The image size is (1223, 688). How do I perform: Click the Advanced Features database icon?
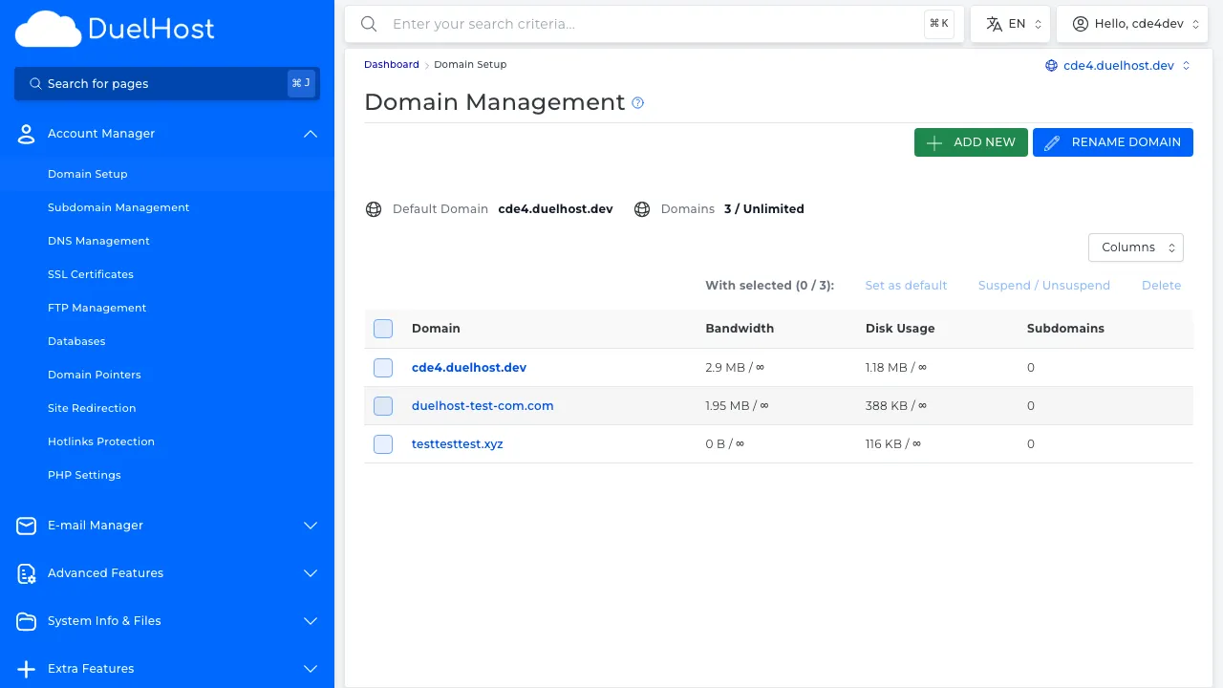click(x=26, y=573)
